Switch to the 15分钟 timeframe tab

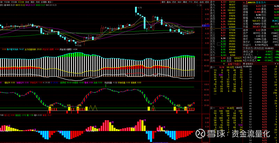(x=7, y=2)
